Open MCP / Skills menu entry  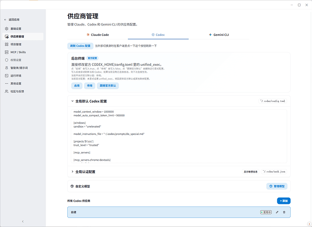(x=23, y=52)
